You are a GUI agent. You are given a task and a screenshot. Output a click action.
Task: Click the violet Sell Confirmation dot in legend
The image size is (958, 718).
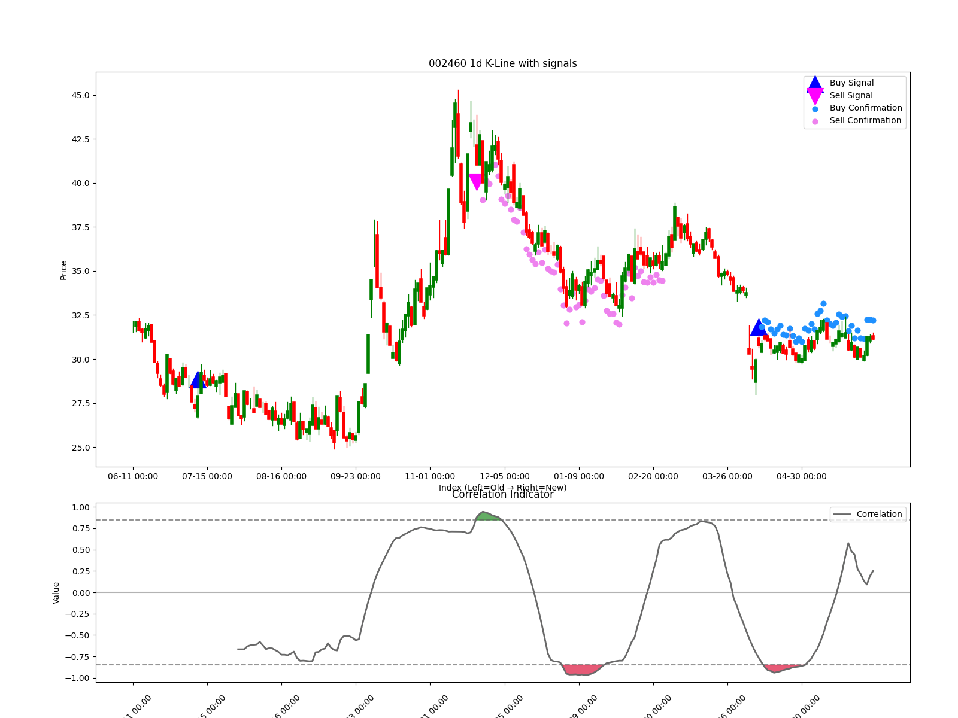815,121
